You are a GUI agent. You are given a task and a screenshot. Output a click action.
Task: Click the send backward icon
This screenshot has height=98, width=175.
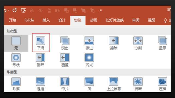point(75,11)
